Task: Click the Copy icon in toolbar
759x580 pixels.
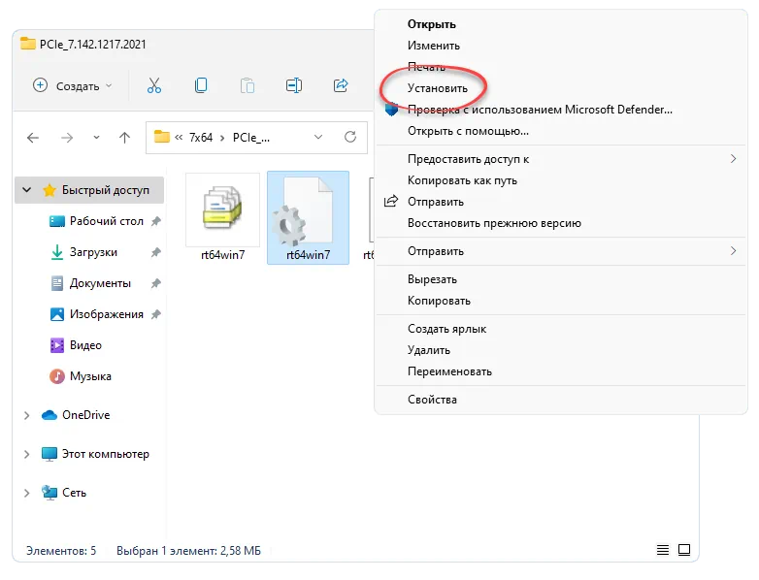Action: (201, 85)
